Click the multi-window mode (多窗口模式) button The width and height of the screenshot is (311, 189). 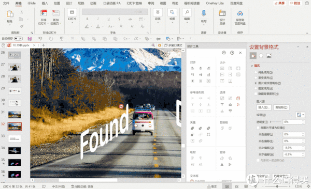(173, 45)
